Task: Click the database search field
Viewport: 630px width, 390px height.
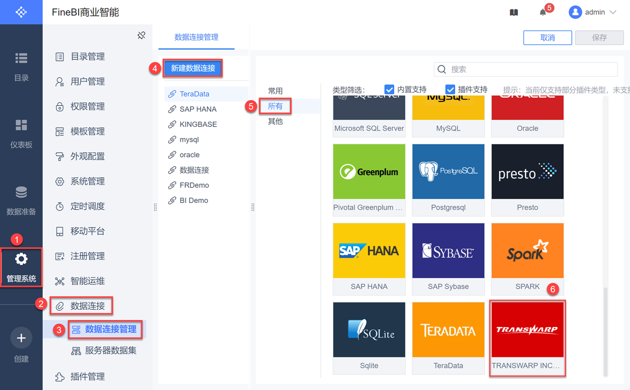Action: point(526,69)
